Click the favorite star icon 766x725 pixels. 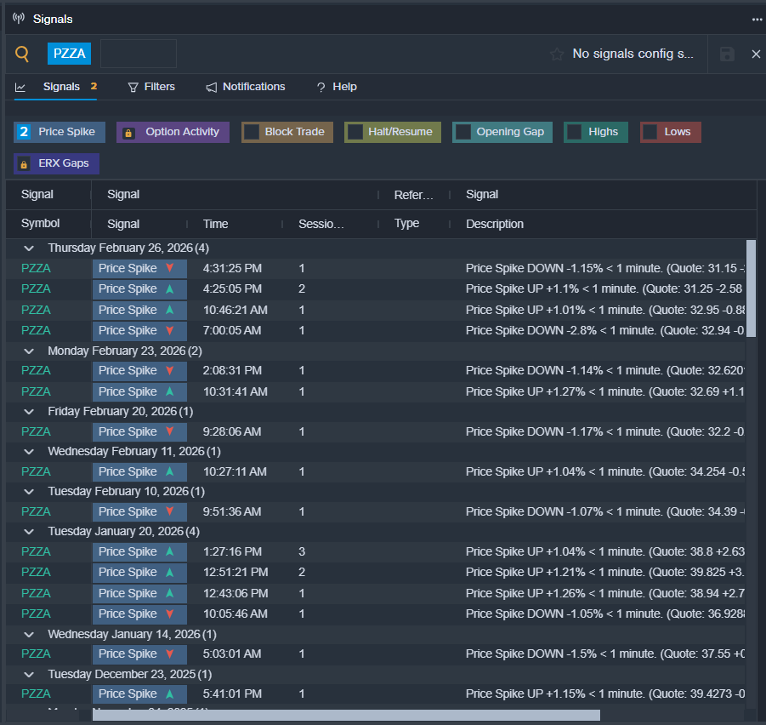point(557,54)
